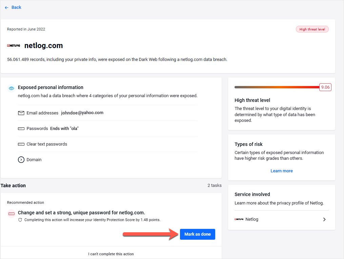The width and height of the screenshot is (344, 259).
Task: Open the Learn more link under Types of risk
Action: (x=282, y=171)
